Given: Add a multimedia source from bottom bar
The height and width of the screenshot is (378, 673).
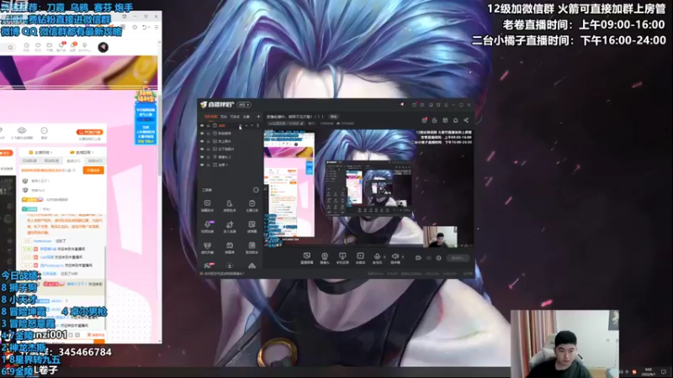Looking at the screenshot, I should point(361,258).
